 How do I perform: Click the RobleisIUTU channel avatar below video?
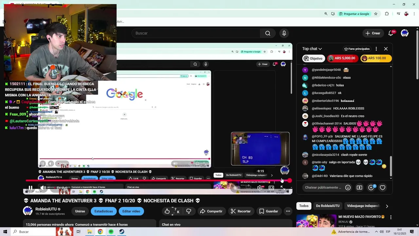[x=27, y=211]
